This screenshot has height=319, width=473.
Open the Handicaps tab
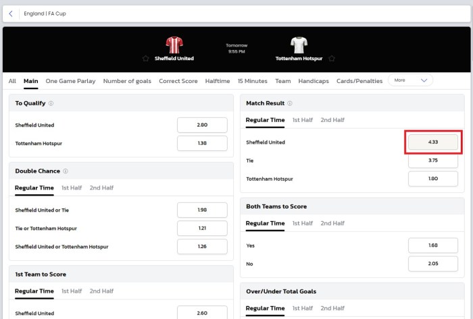[314, 81]
